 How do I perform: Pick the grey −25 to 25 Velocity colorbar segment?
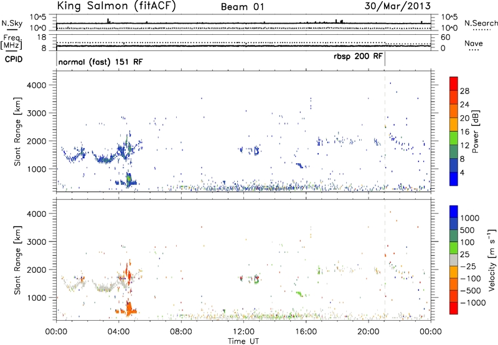click(x=454, y=260)
